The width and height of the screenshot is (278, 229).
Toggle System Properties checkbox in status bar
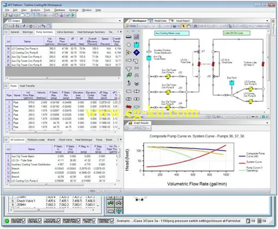[x=59, y=221]
